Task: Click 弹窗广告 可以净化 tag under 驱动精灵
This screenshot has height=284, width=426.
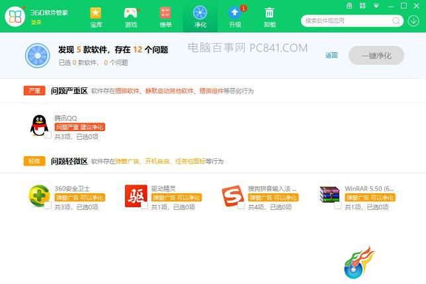Action: [x=177, y=197]
